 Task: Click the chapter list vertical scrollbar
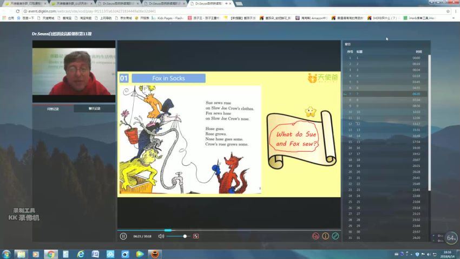point(430,122)
